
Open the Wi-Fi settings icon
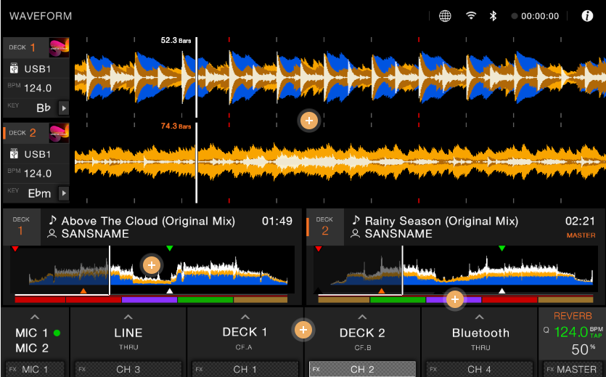click(x=471, y=16)
